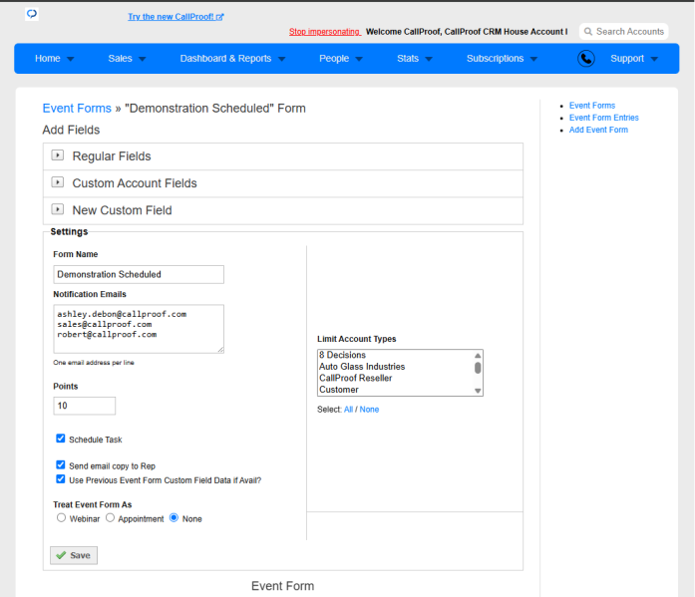Click the green checkmark icon on Save

pos(61,555)
